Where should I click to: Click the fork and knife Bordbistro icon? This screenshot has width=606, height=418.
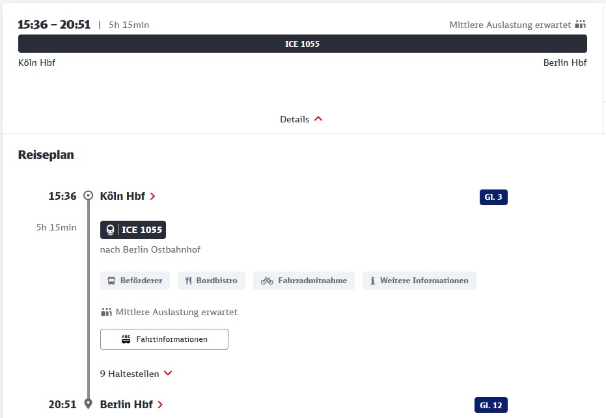[188, 281]
